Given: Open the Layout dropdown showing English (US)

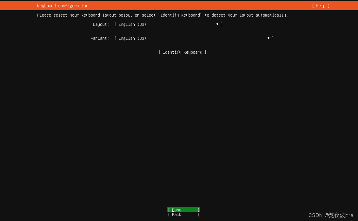Looking at the screenshot, I should click(x=168, y=25).
